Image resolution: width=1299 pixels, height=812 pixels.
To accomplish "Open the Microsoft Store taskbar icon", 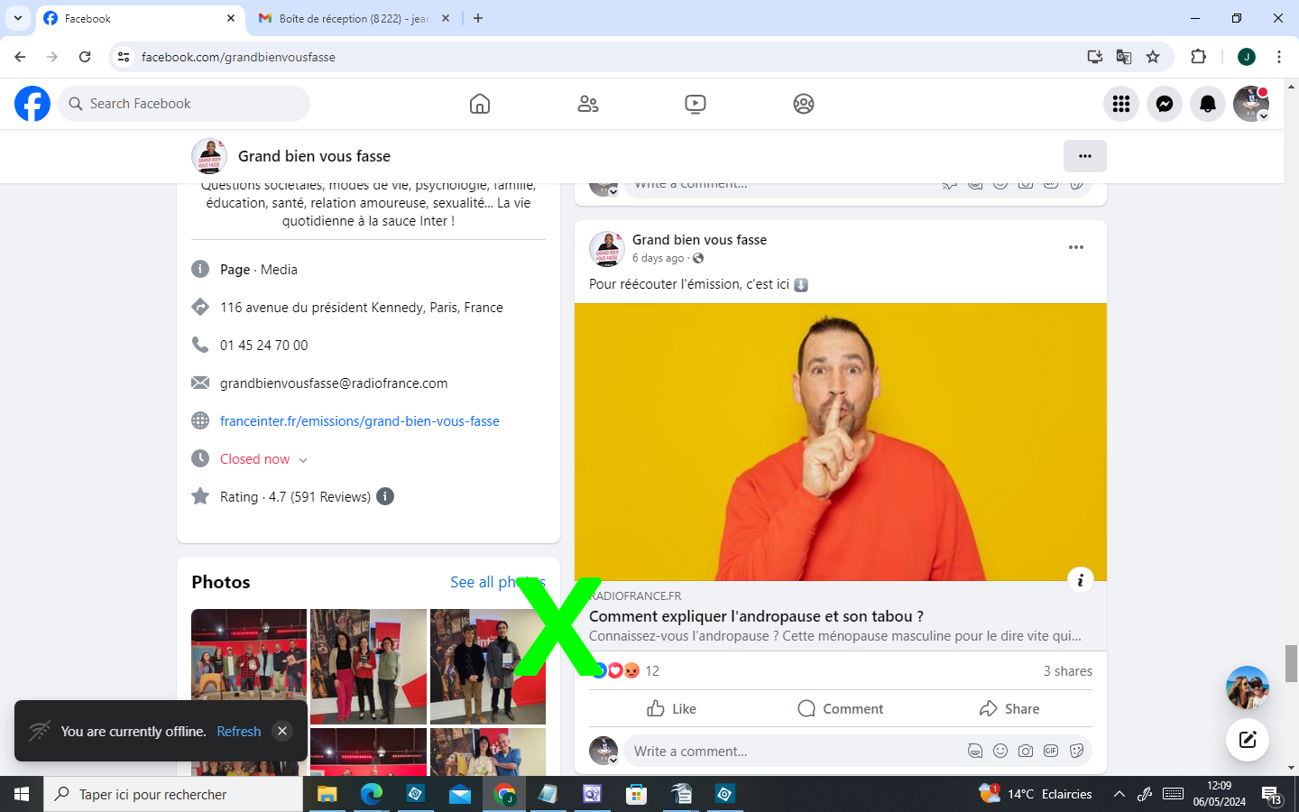I will [x=637, y=794].
